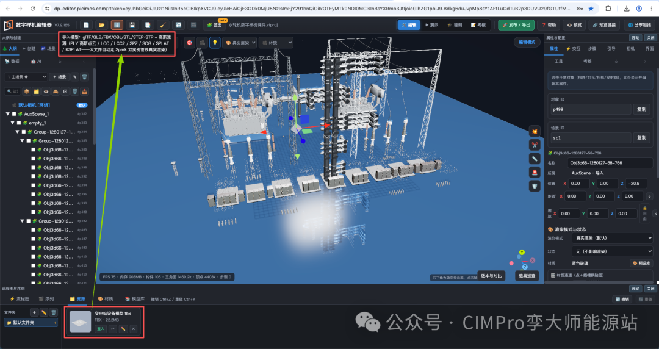This screenshot has width=659, height=349.
Task: Click the green 发布 / 导出 button
Action: click(x=516, y=25)
